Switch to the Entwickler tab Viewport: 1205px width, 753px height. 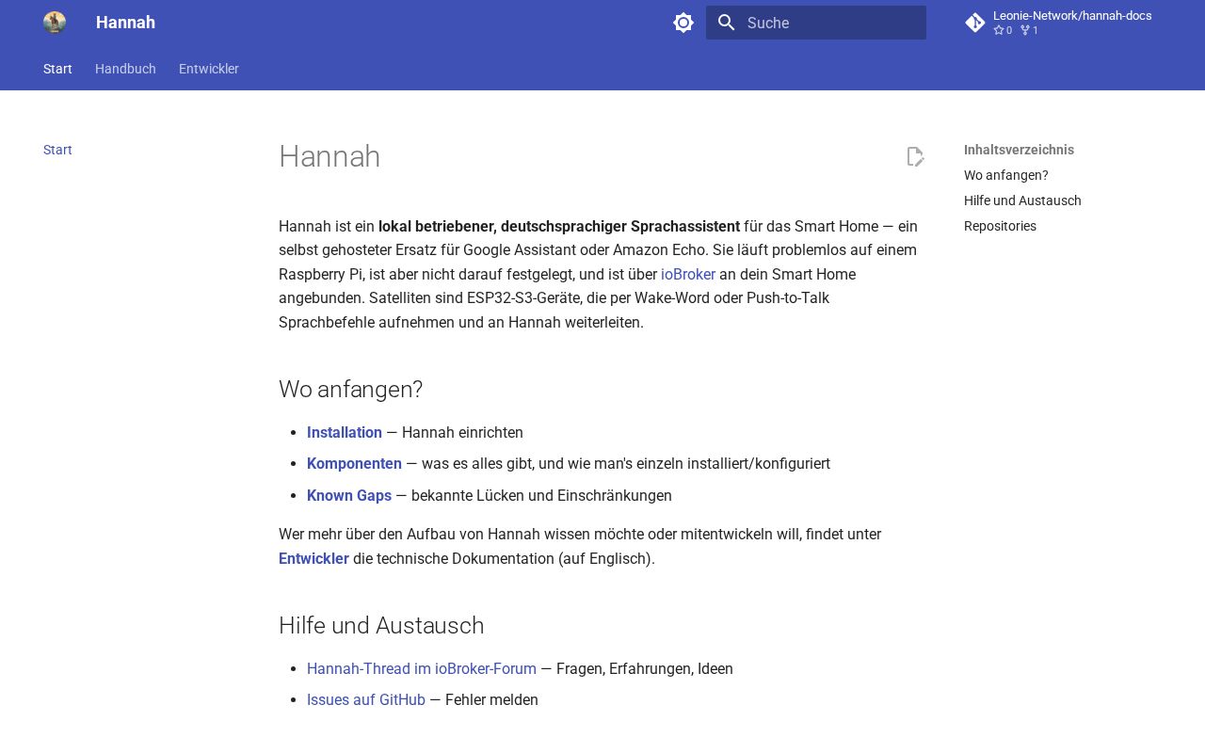click(x=209, y=69)
